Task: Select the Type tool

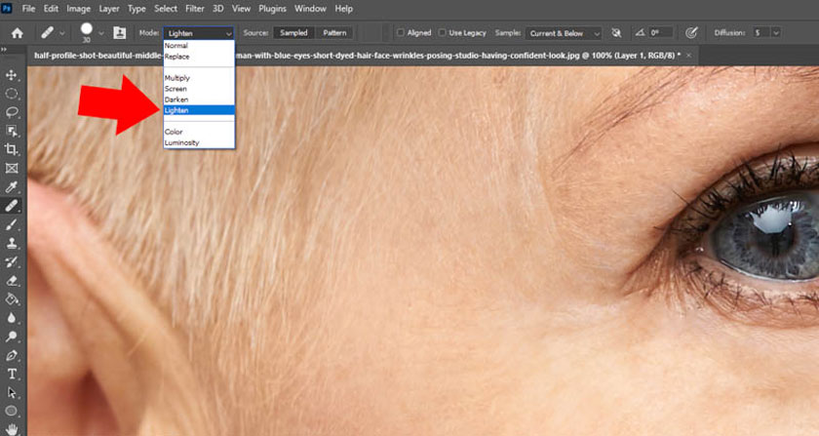Action: click(12, 374)
